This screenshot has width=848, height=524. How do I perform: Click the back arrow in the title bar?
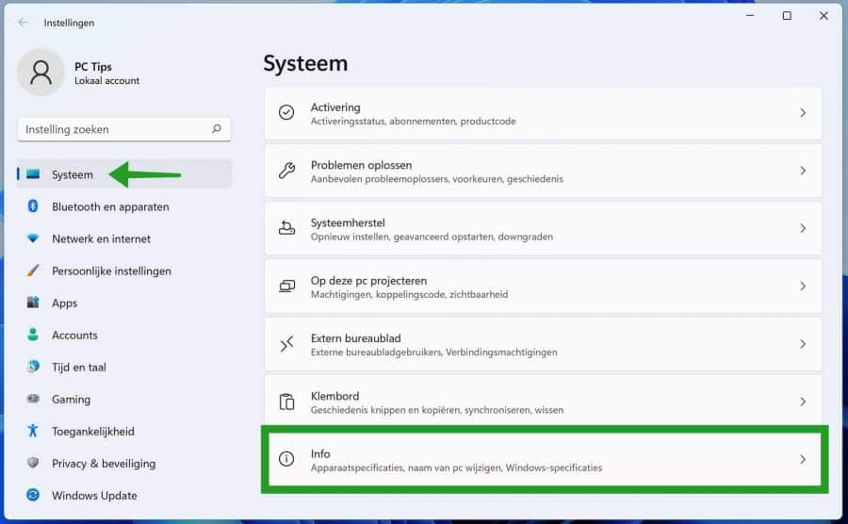(23, 23)
